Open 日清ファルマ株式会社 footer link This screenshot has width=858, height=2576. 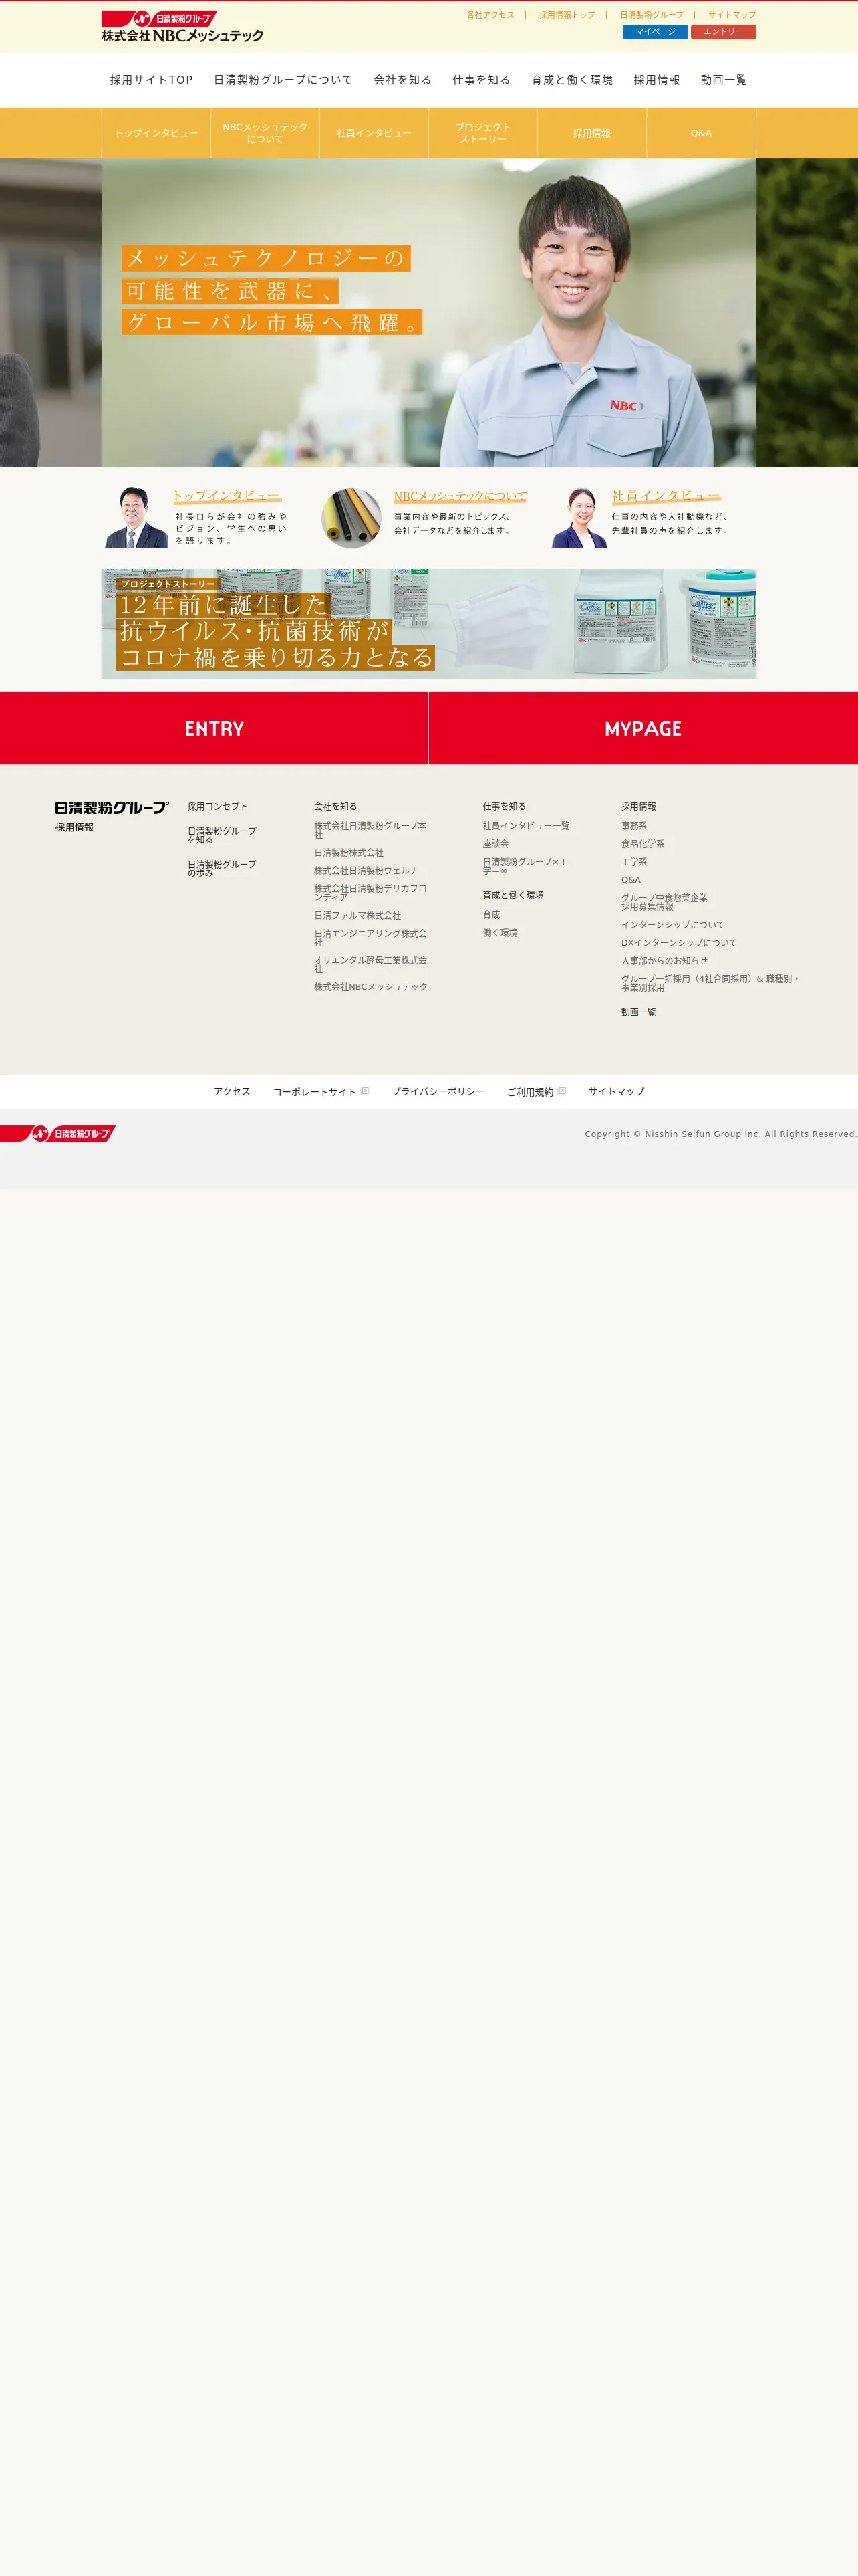tap(357, 915)
